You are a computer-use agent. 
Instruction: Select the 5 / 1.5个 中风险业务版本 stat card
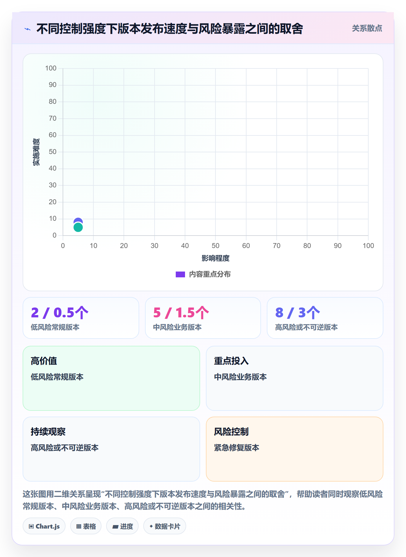tap(203, 318)
